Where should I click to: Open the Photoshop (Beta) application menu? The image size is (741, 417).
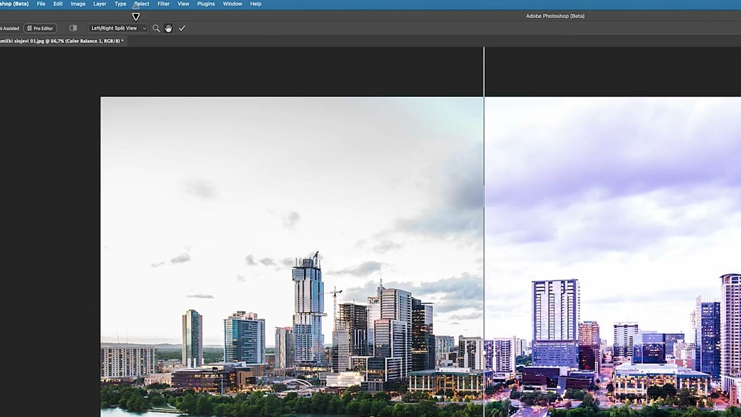pyautogui.click(x=14, y=3)
